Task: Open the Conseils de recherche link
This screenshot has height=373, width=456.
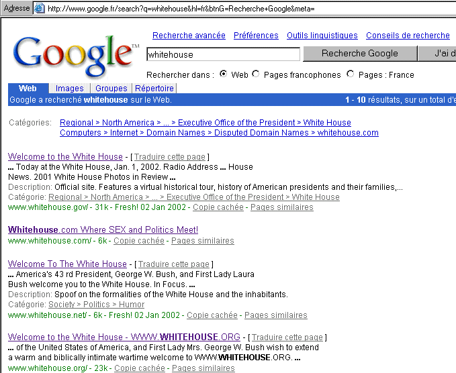Action: [x=408, y=36]
